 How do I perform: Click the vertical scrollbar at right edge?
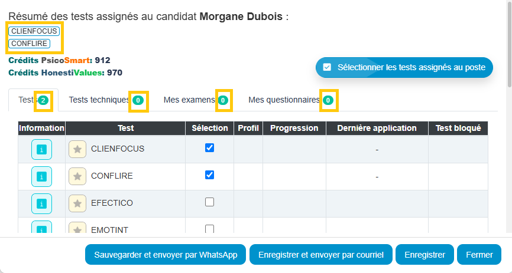tap(510, 45)
